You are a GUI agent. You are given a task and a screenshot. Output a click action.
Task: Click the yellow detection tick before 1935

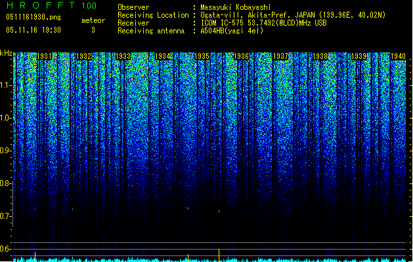click(188, 257)
